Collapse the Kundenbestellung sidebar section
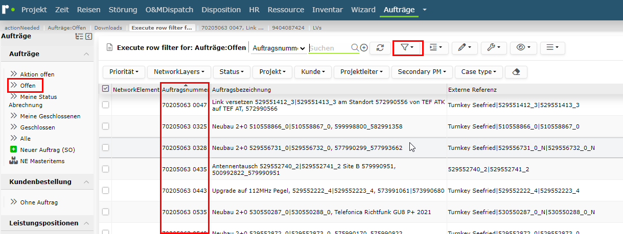623x234 pixels. tap(86, 182)
